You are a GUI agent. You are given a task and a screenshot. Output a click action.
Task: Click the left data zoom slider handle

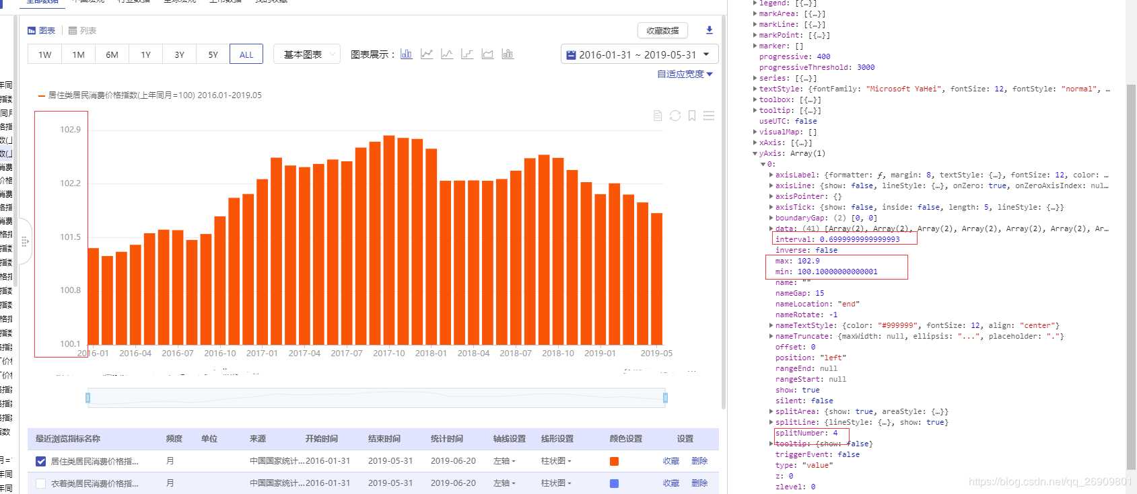click(x=88, y=398)
